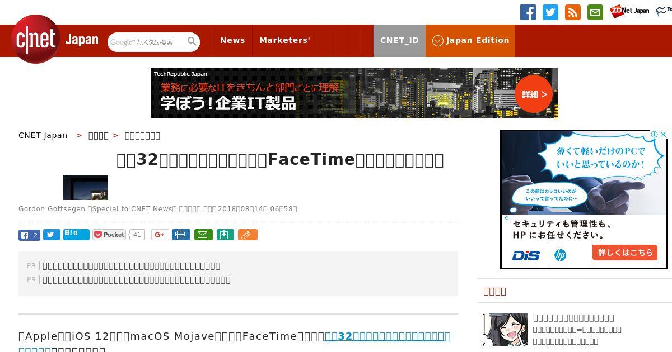Expand the Japan Edition selector
Viewport: 672px width, 352px height.
click(x=470, y=40)
